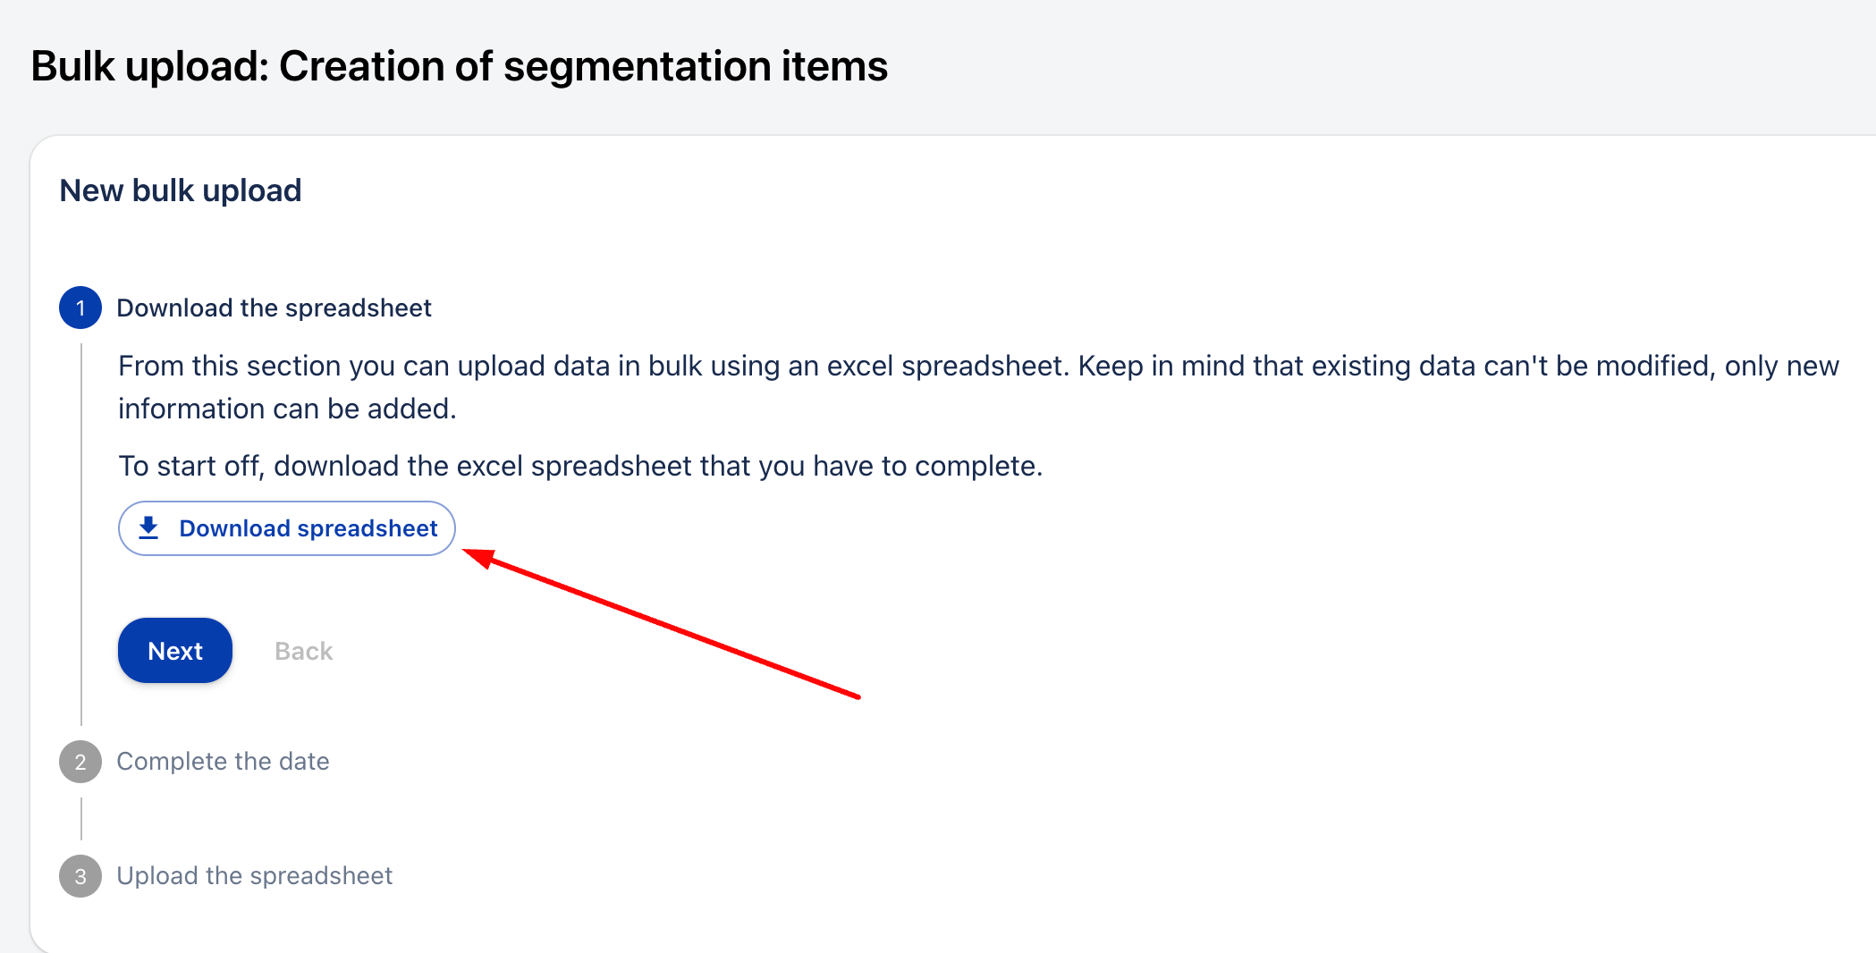Click the 'Bulk upload: Creation of segmentation items' title

459,66
